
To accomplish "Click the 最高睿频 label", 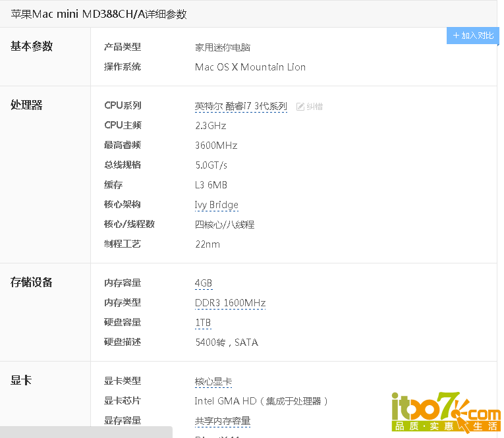I will click(x=123, y=146).
